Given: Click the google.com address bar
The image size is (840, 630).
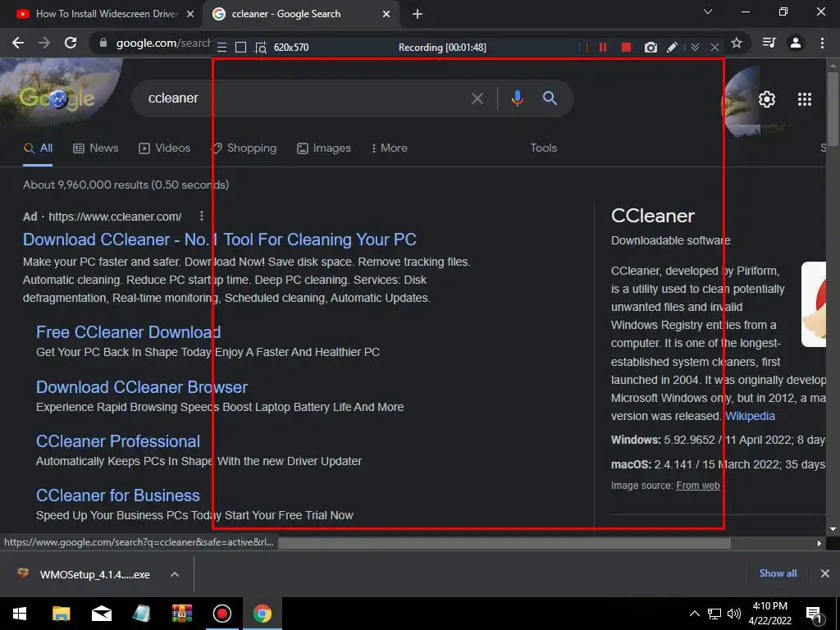Looking at the screenshot, I should (163, 43).
